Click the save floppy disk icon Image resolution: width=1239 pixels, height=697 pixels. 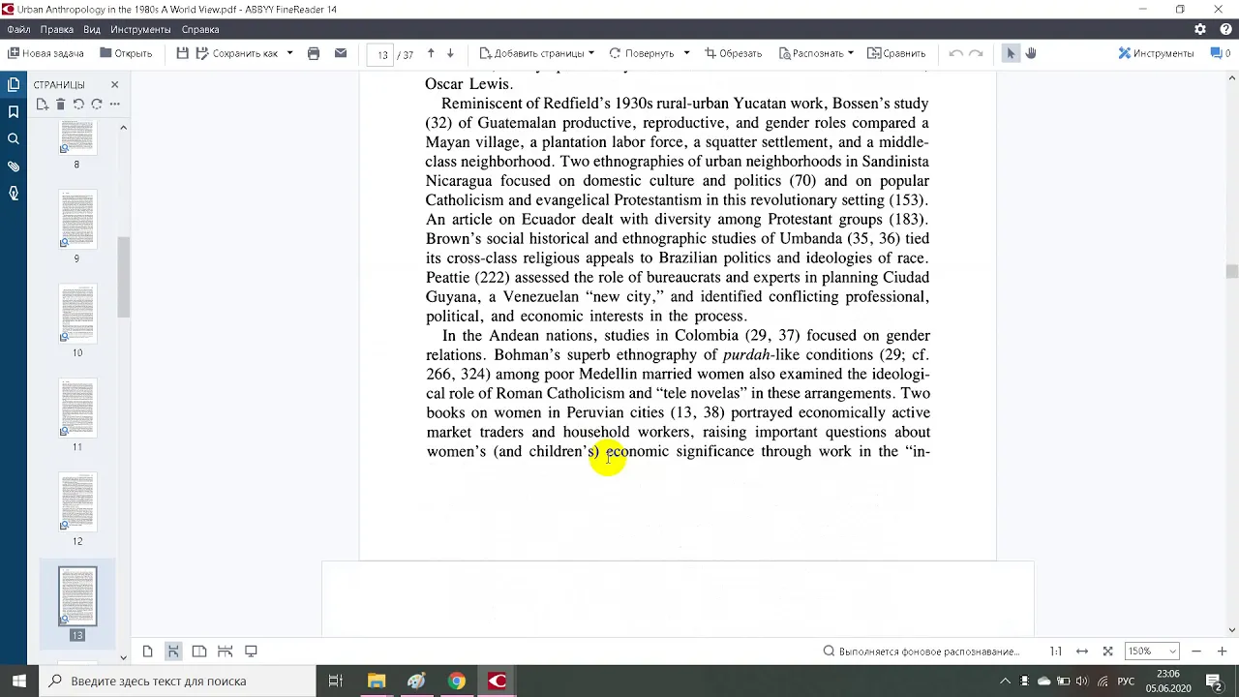(182, 53)
